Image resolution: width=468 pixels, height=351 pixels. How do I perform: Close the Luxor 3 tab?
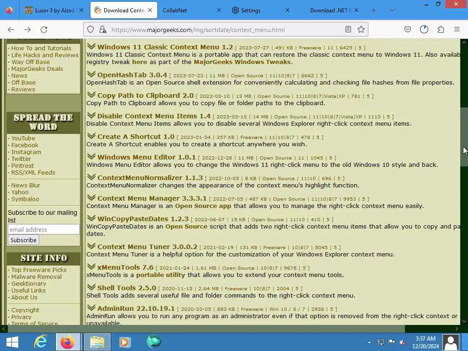tap(81, 10)
